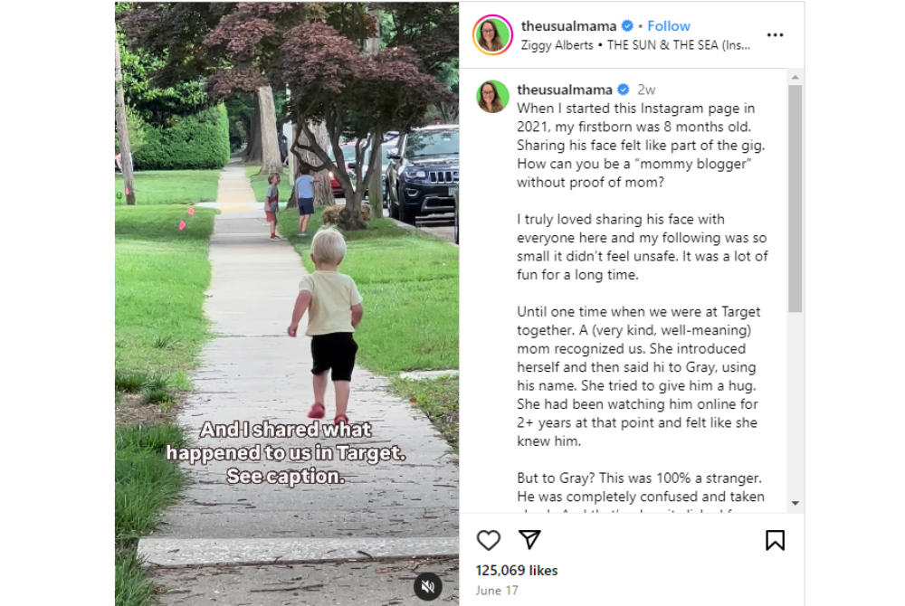Unmute the video with speaker icon
Viewport: 905px width, 606px height.
coord(428,587)
